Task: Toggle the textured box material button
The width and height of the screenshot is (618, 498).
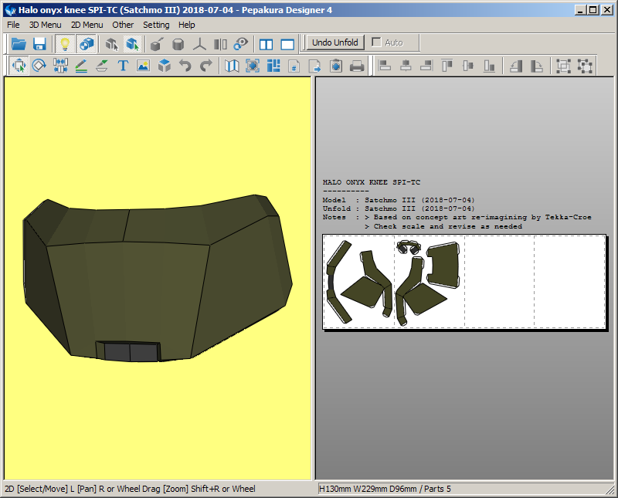Action: (87, 44)
